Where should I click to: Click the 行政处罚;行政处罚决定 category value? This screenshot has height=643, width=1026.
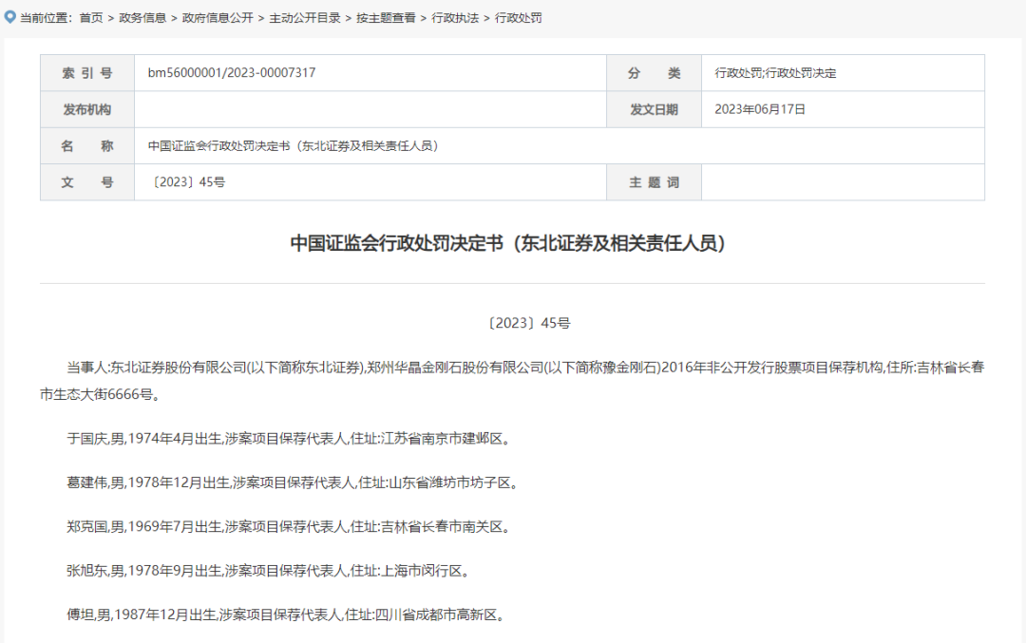(x=775, y=72)
